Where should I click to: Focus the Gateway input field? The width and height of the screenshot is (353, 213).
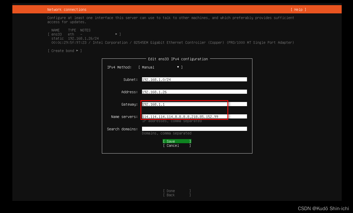pos(194,104)
